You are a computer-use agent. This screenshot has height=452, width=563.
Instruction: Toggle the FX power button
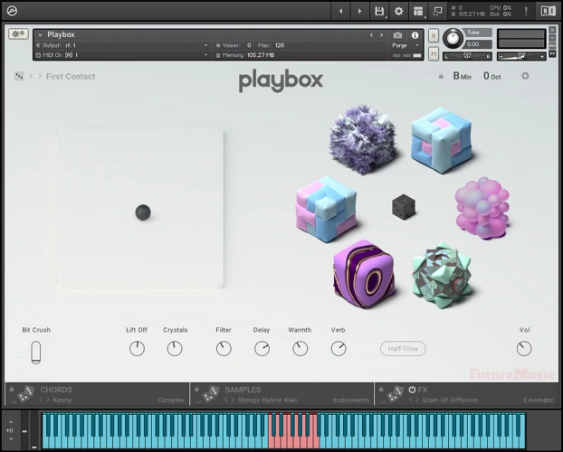(x=412, y=390)
